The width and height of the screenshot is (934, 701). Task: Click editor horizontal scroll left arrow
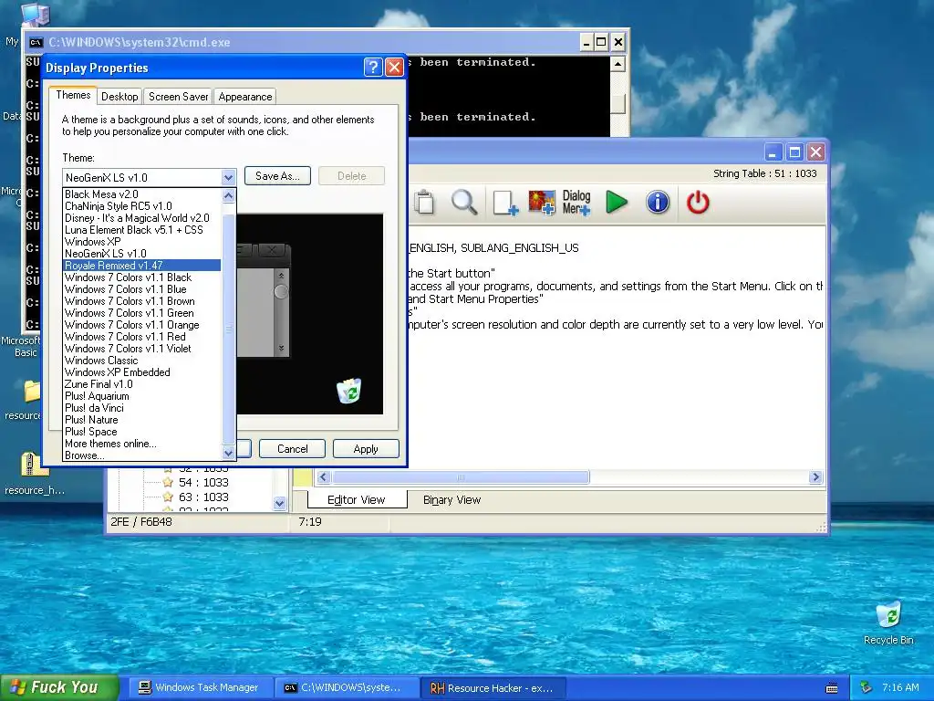(x=324, y=476)
